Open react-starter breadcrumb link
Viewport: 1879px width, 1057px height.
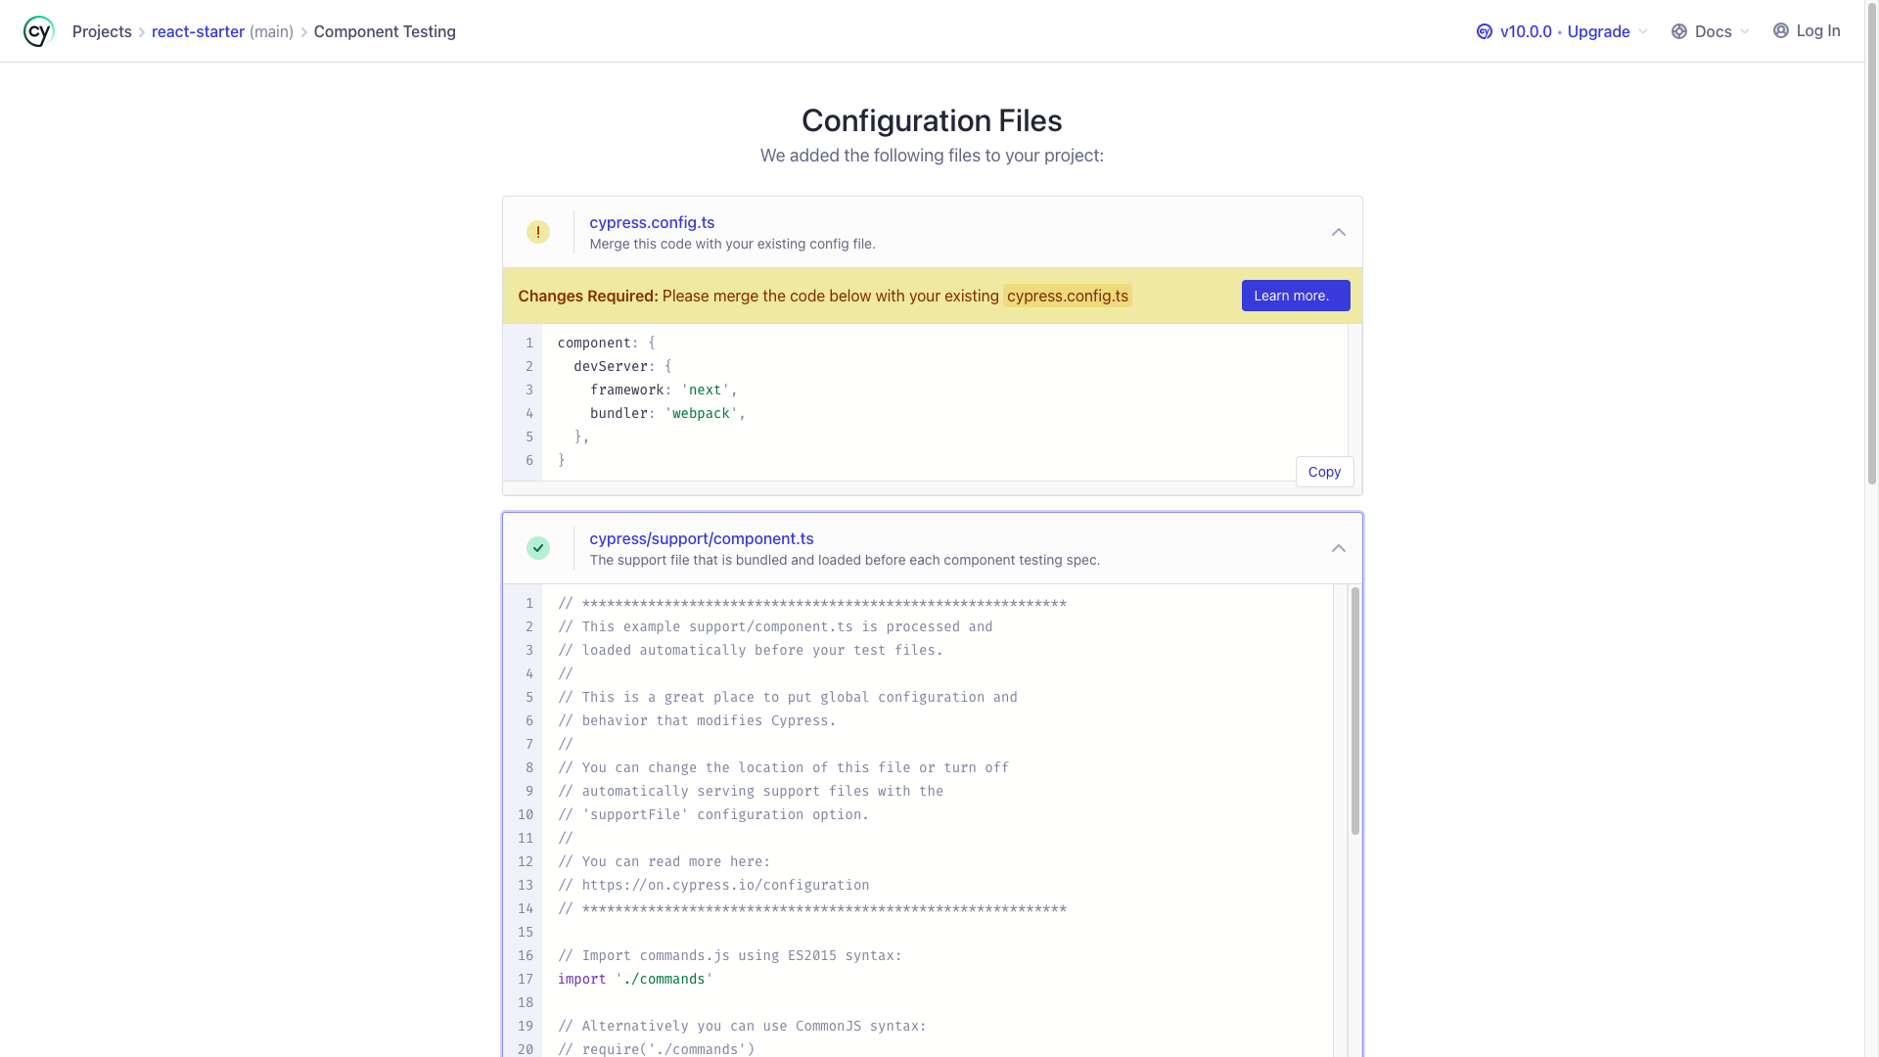click(198, 31)
